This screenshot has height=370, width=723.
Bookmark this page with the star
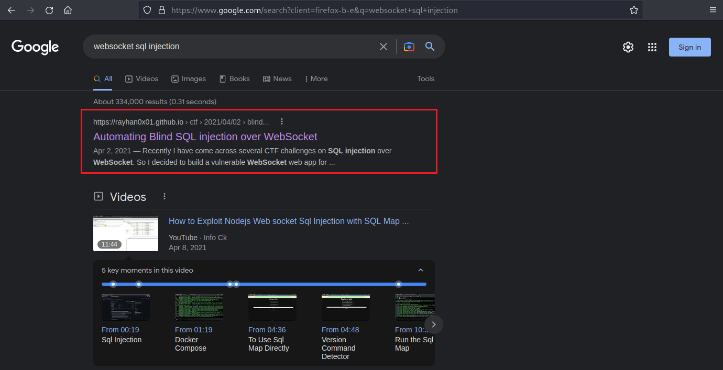click(633, 10)
